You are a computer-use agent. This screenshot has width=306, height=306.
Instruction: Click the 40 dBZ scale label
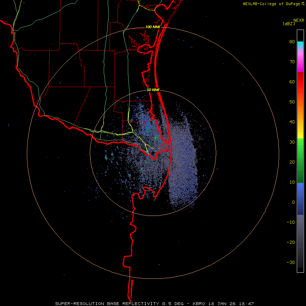pos(292,122)
